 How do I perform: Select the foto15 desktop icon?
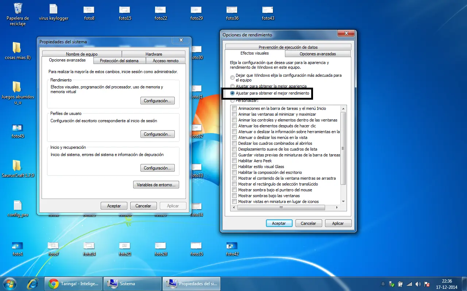coord(125,12)
